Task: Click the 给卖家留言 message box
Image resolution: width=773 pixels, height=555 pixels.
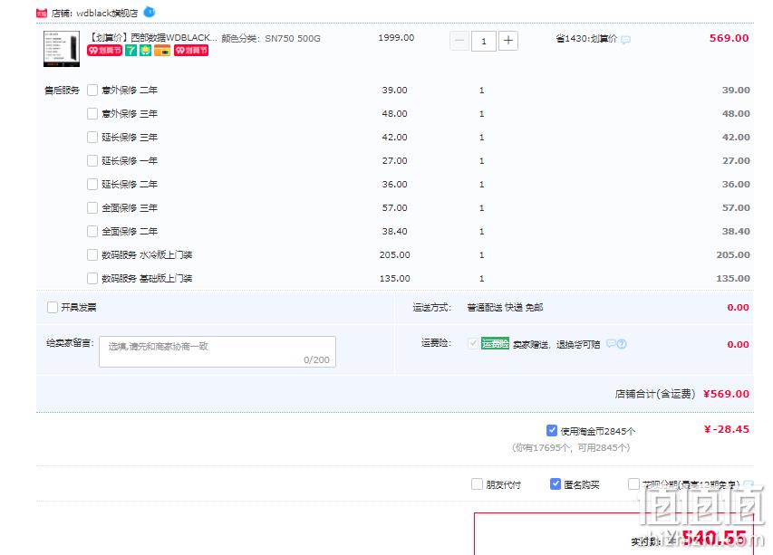Action: click(217, 351)
